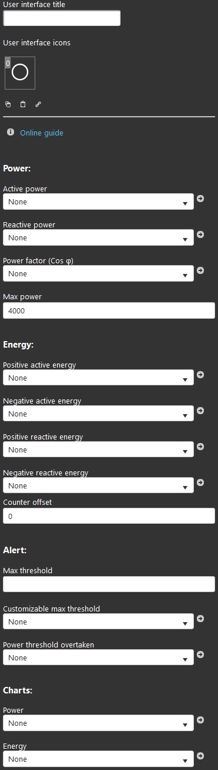The width and height of the screenshot is (218, 770).
Task: Open the Active power dropdown
Action: click(x=98, y=201)
